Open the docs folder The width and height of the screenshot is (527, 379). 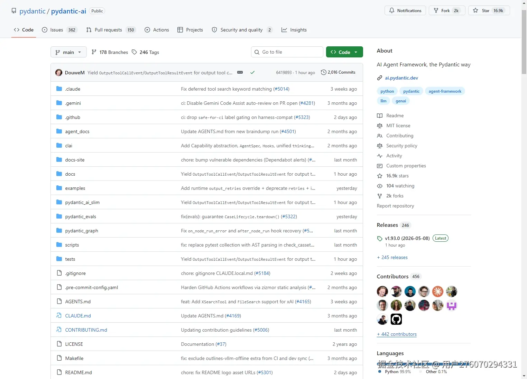(70, 174)
